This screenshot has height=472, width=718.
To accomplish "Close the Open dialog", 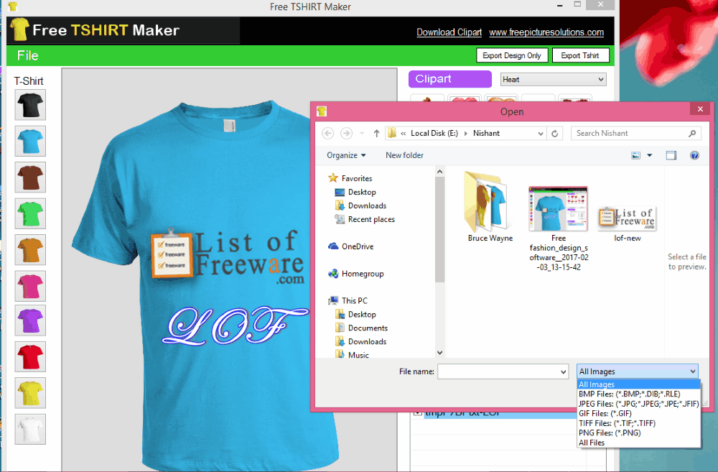I will (x=700, y=109).
